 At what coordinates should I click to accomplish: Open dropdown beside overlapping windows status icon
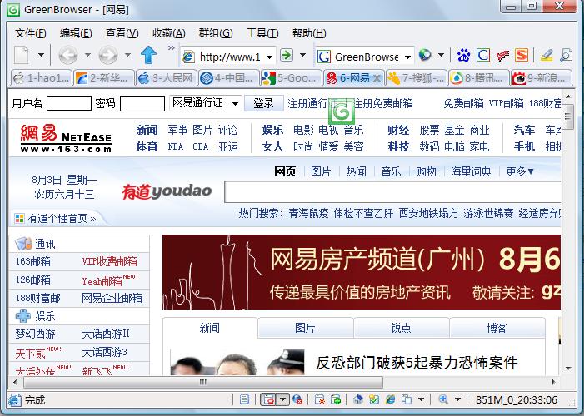pos(422,399)
